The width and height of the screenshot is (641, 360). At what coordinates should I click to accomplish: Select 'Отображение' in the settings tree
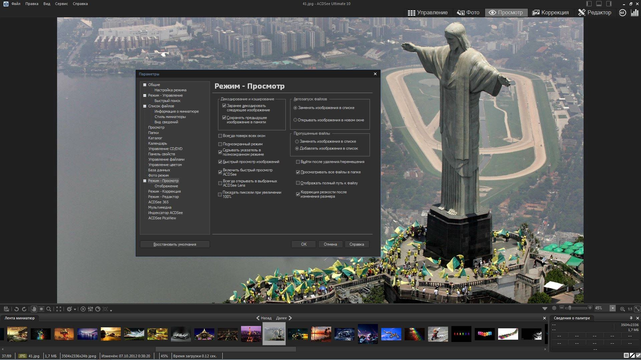click(x=166, y=186)
